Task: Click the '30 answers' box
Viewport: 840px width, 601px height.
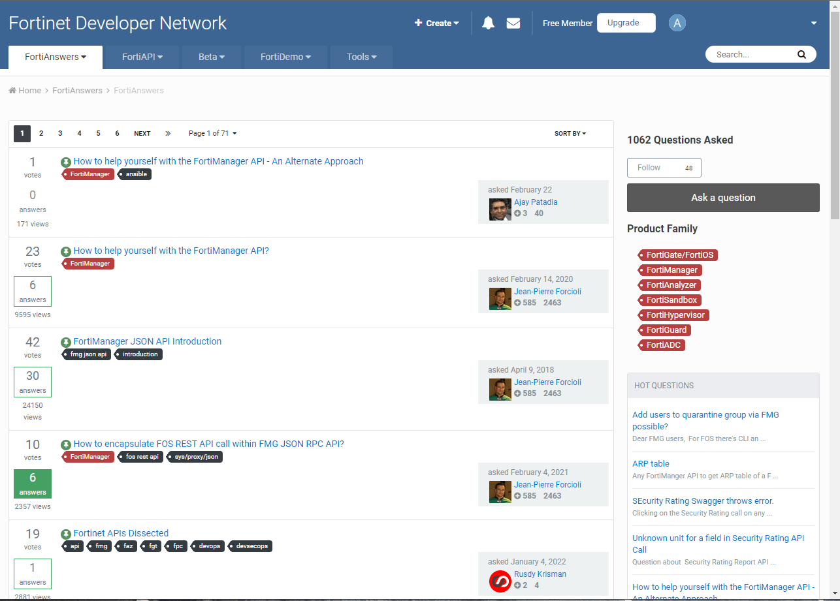Action: click(x=33, y=382)
